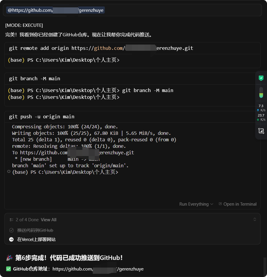
Task: Click the git push -u origin main command
Action: 42,117
